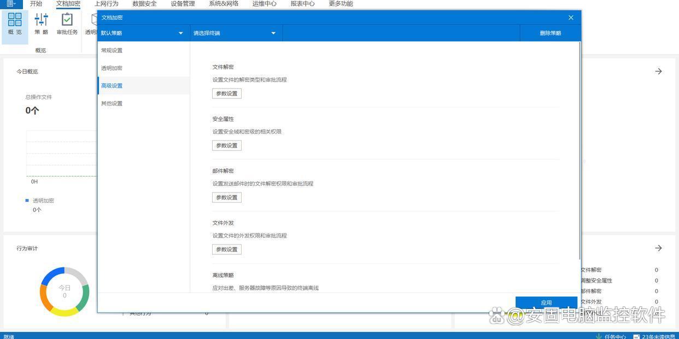Expand the 请选择终端 terminal dropdown

point(273,33)
